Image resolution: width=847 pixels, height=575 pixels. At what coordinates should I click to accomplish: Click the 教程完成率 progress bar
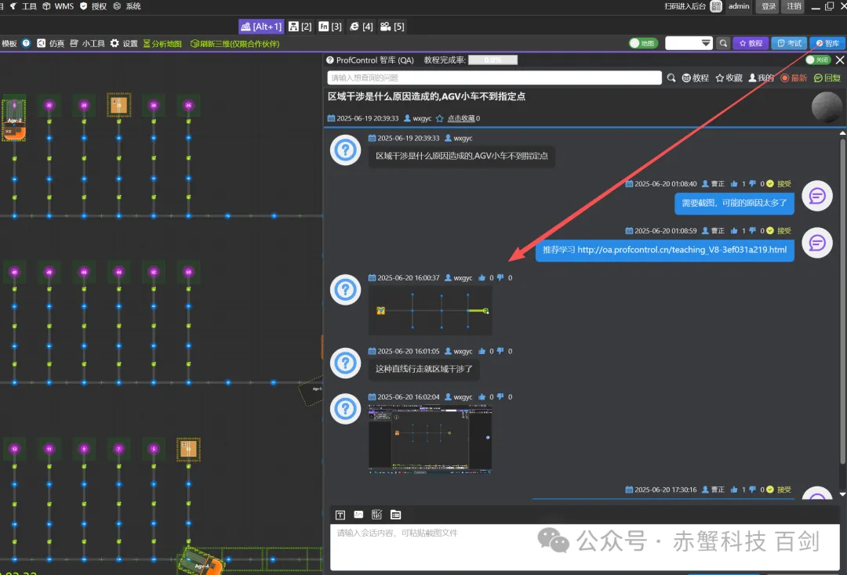click(493, 60)
